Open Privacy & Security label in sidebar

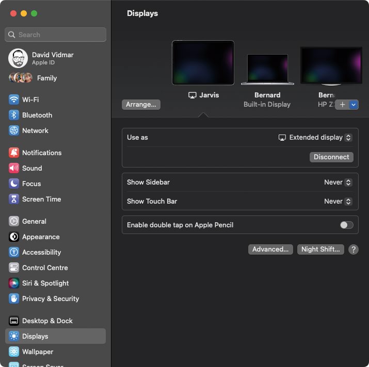coord(51,298)
